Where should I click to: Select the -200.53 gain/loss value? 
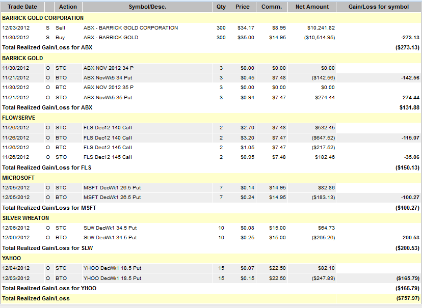click(410, 238)
